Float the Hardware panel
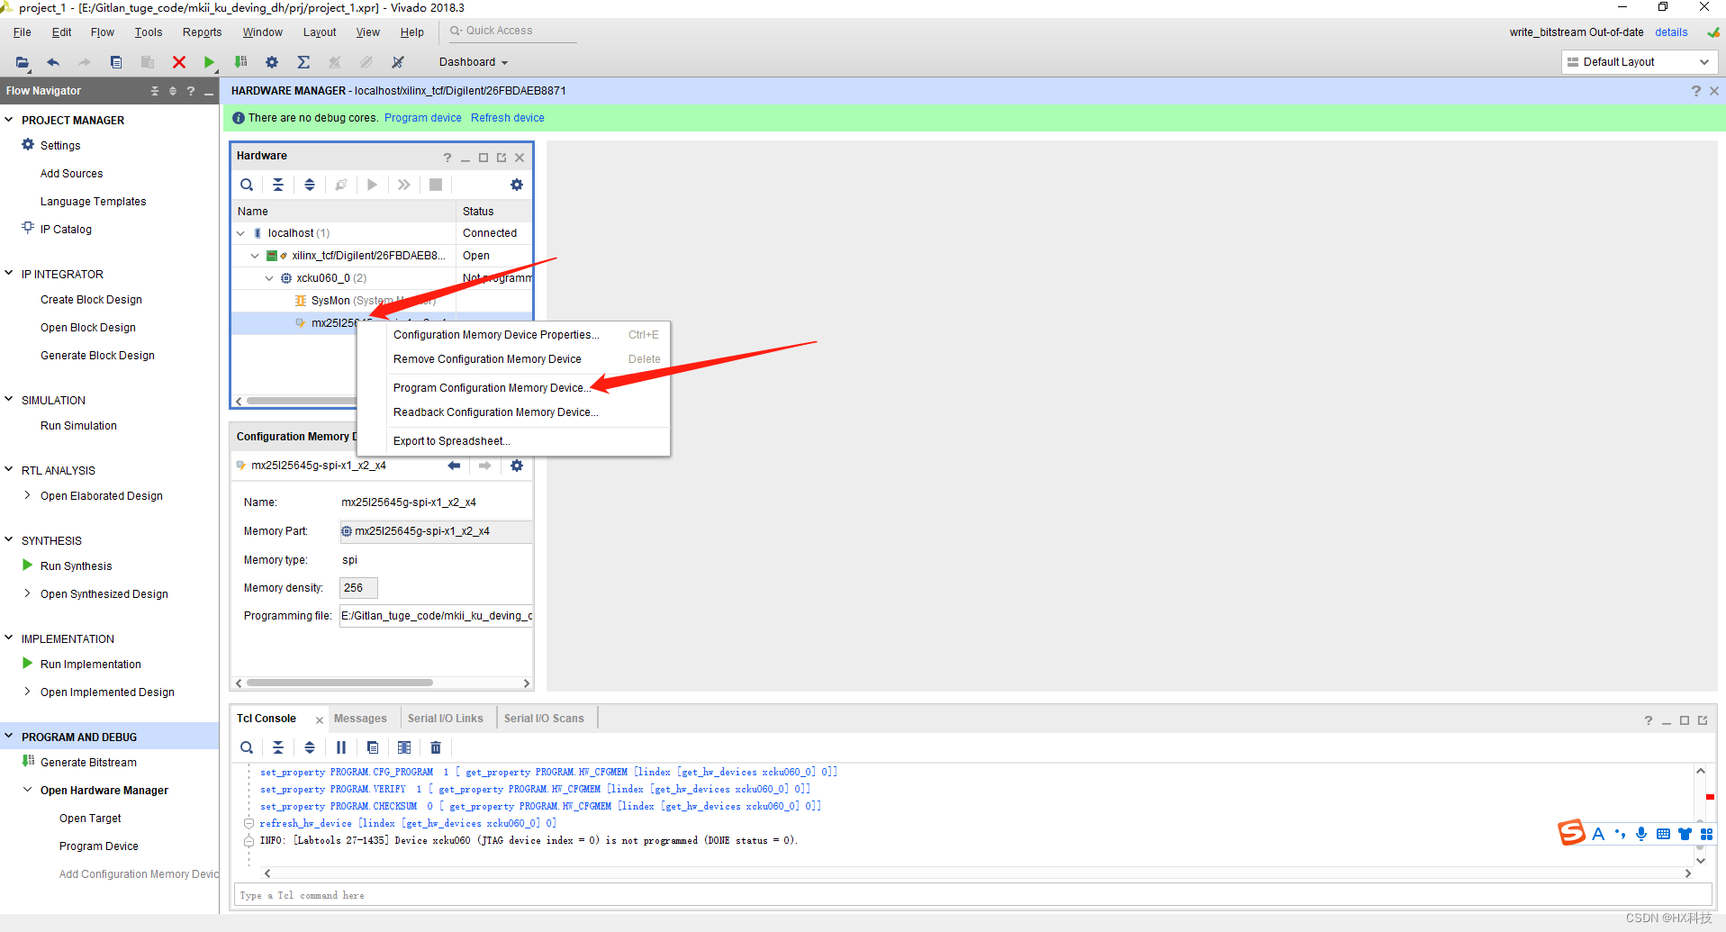1726x932 pixels. tap(502, 158)
